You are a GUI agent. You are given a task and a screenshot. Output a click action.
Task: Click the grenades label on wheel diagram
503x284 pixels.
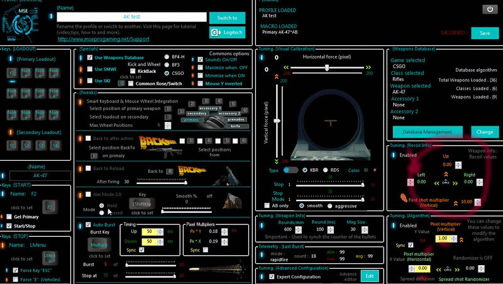[x=236, y=119]
